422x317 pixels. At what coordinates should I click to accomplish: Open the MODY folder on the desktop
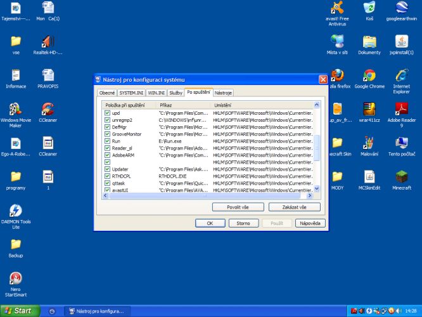[x=337, y=181]
